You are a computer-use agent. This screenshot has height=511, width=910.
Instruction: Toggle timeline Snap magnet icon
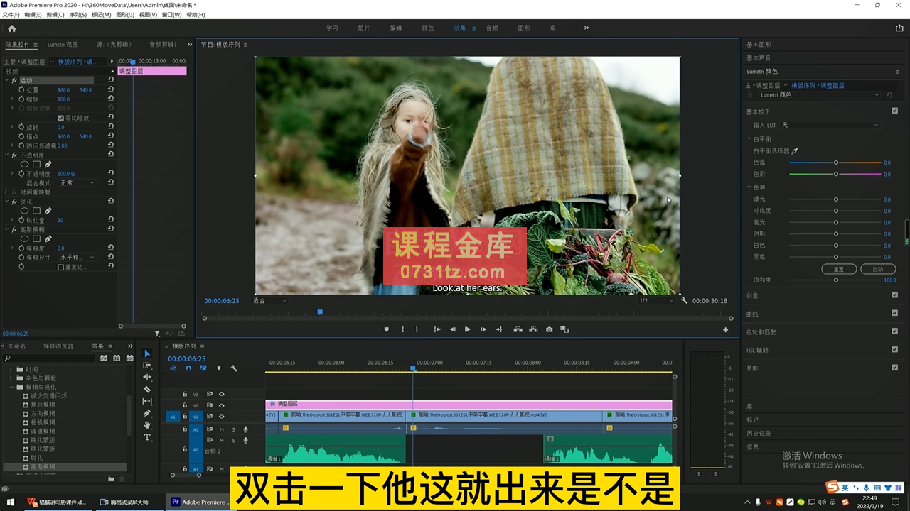coord(188,368)
